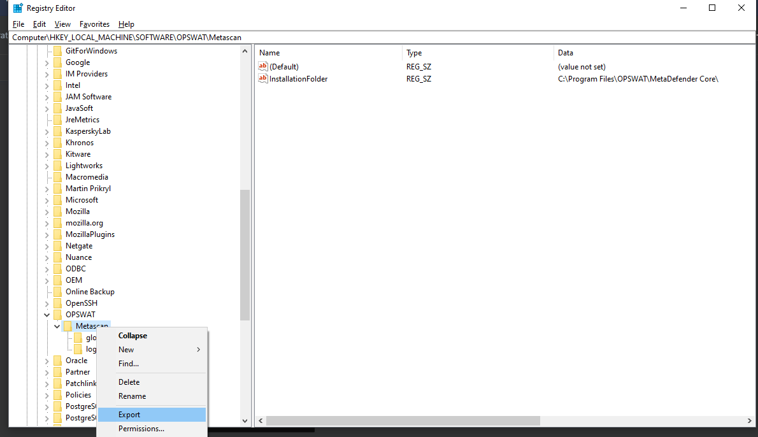Image resolution: width=758 pixels, height=437 pixels.
Task: Select Rename in the context menu
Action: point(152,396)
